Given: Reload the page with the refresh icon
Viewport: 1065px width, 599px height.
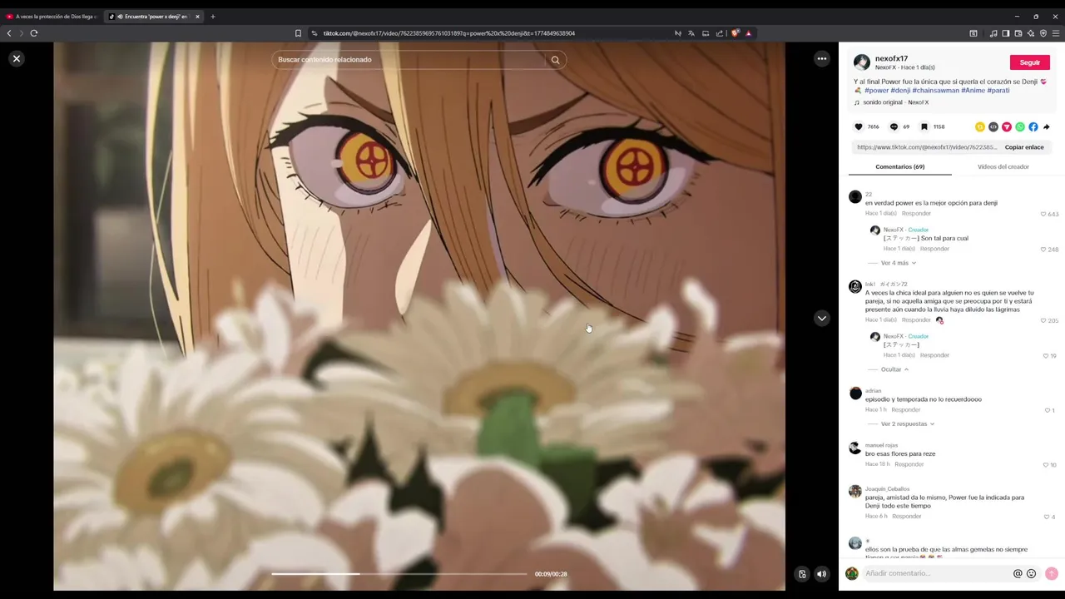Looking at the screenshot, I should [34, 33].
